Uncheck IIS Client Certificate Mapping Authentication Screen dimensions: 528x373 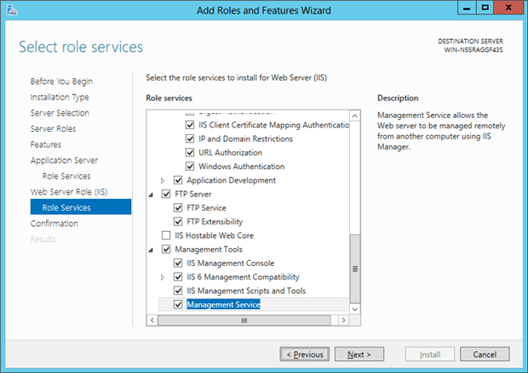[x=190, y=125]
